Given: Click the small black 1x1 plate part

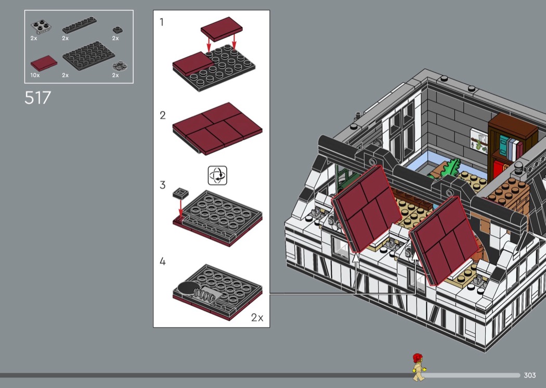Looking at the screenshot, I should (116, 30).
